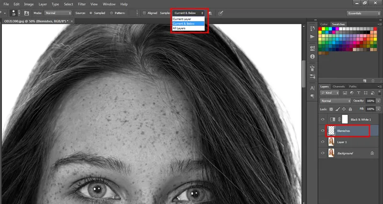Open the Mode dropdown in options bar
383x204 pixels.
pyautogui.click(x=57, y=13)
